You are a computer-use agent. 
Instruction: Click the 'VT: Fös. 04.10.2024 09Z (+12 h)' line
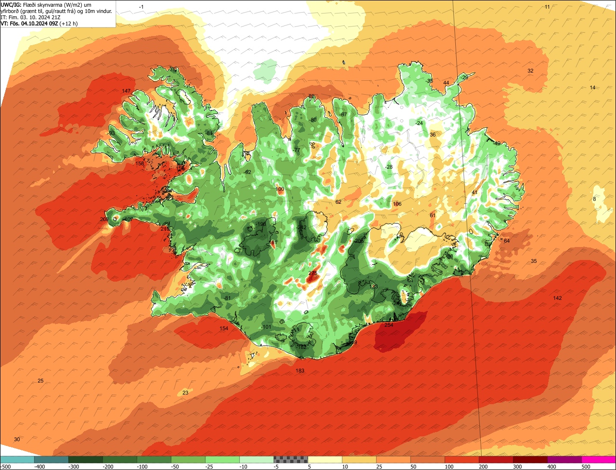pyautogui.click(x=39, y=24)
